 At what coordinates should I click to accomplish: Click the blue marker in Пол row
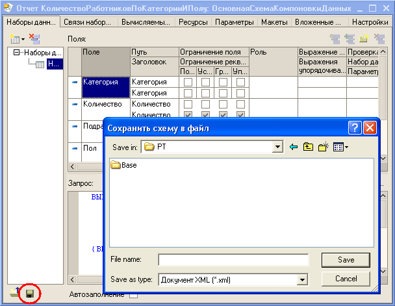coord(75,148)
